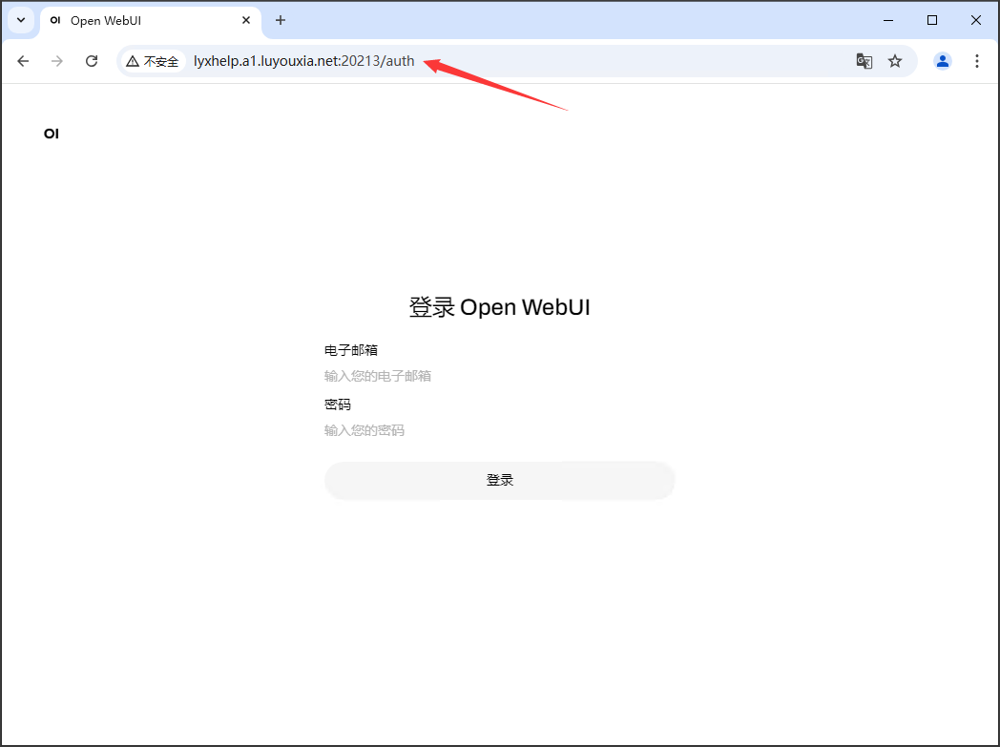
Task: Expand the tab search dropdown
Action: point(21,20)
